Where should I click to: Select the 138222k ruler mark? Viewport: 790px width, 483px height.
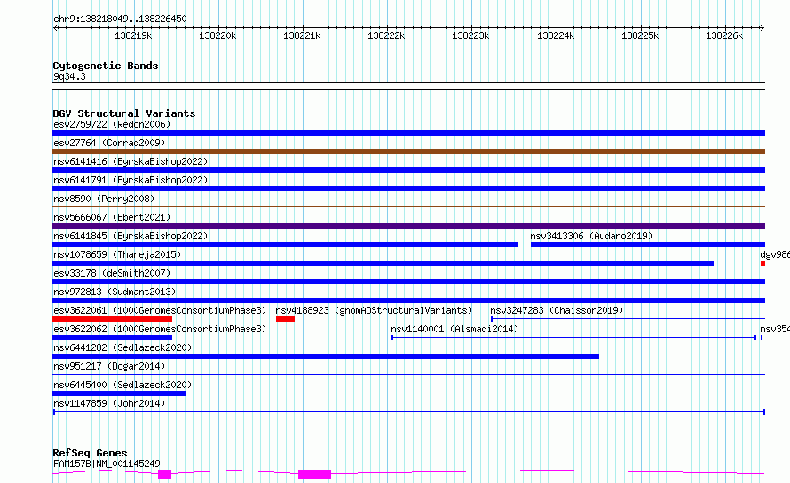pyautogui.click(x=386, y=35)
